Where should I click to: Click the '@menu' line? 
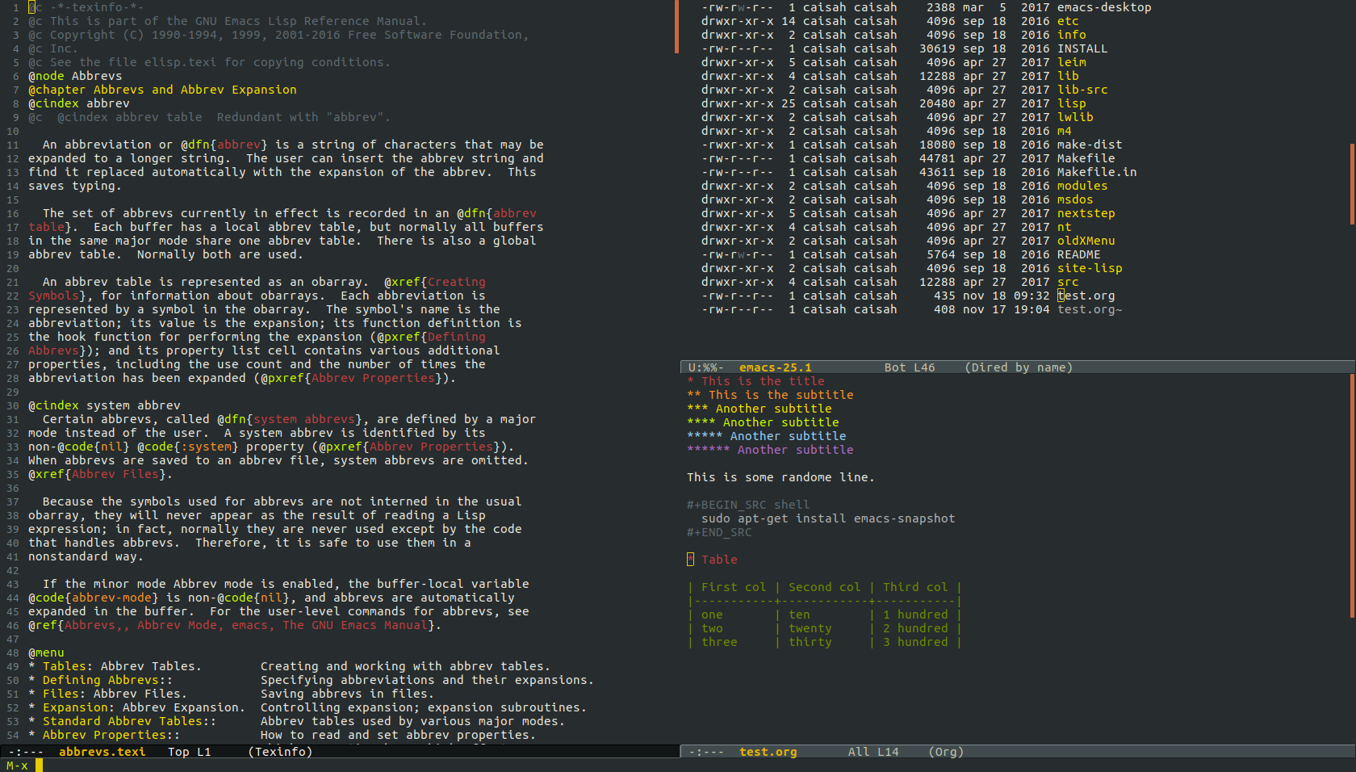click(46, 652)
